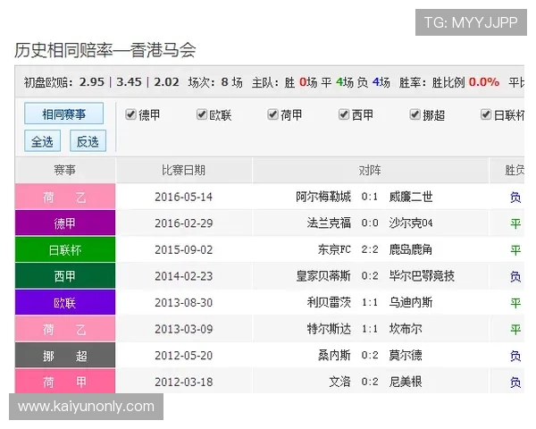
Task: Uncheck the 德甲 checkbox
Action: tap(131, 114)
